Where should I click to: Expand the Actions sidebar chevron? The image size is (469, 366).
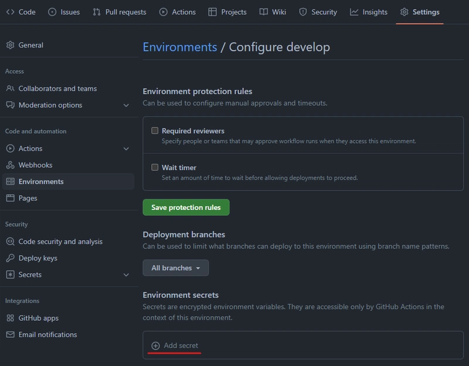(x=126, y=149)
